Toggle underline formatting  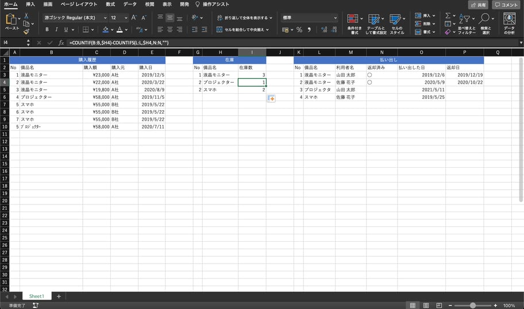(x=66, y=30)
